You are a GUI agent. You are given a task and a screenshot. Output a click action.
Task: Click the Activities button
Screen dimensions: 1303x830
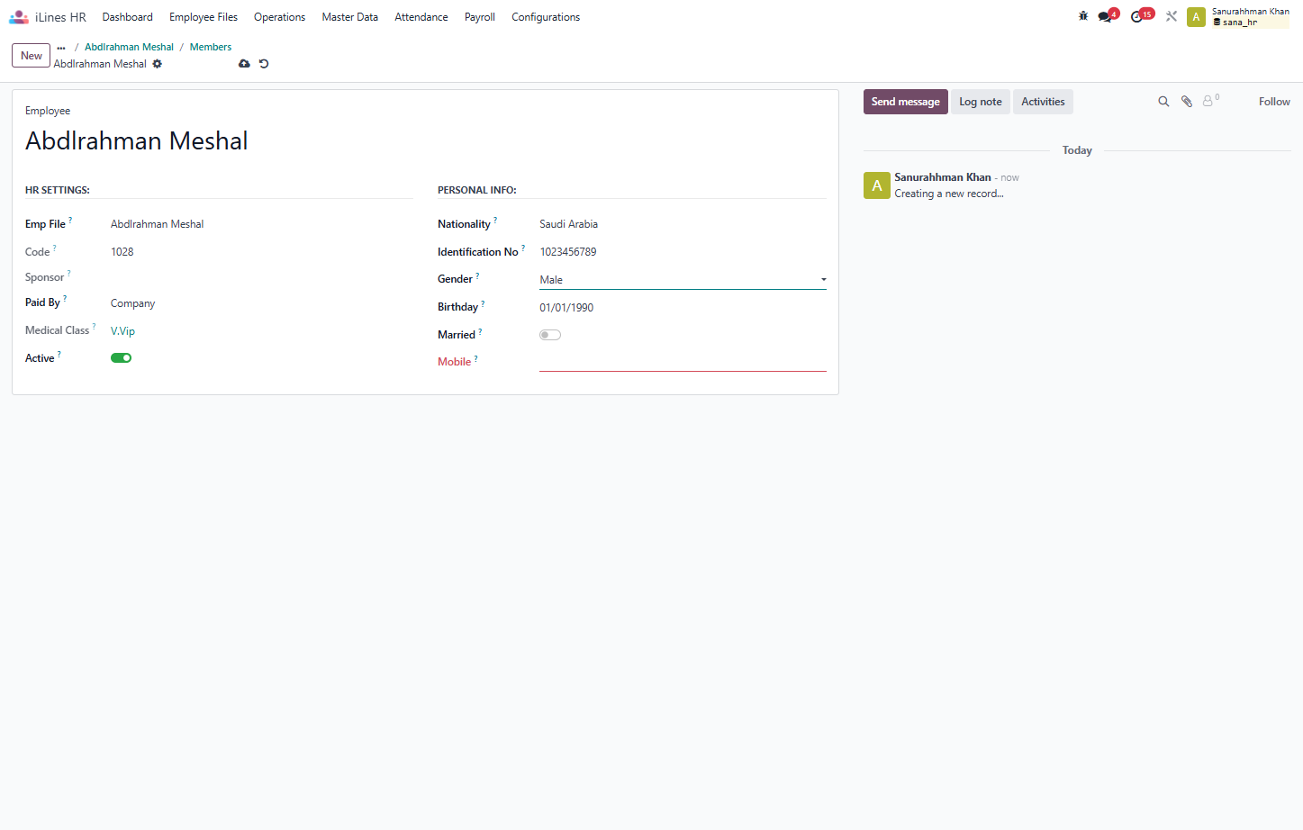click(x=1043, y=102)
